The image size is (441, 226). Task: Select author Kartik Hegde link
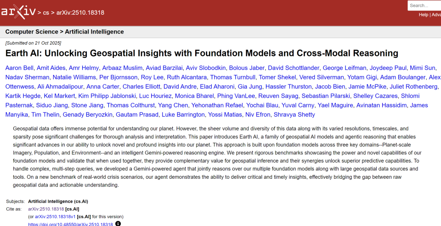[x=23, y=96]
